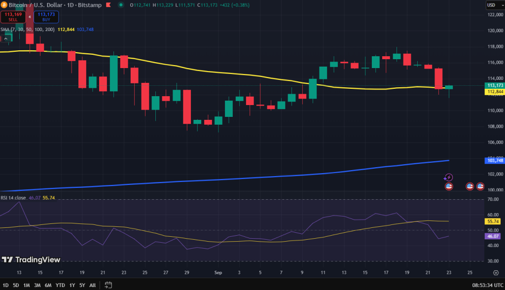
Task: Toggle the red flag to unflag the BTC symbol
Action: (x=108, y=5)
